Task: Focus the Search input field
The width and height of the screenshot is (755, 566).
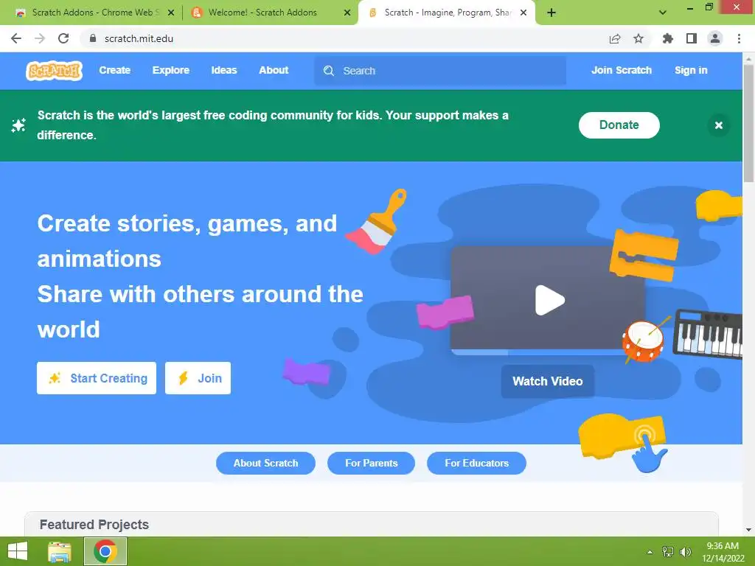Action: point(440,71)
